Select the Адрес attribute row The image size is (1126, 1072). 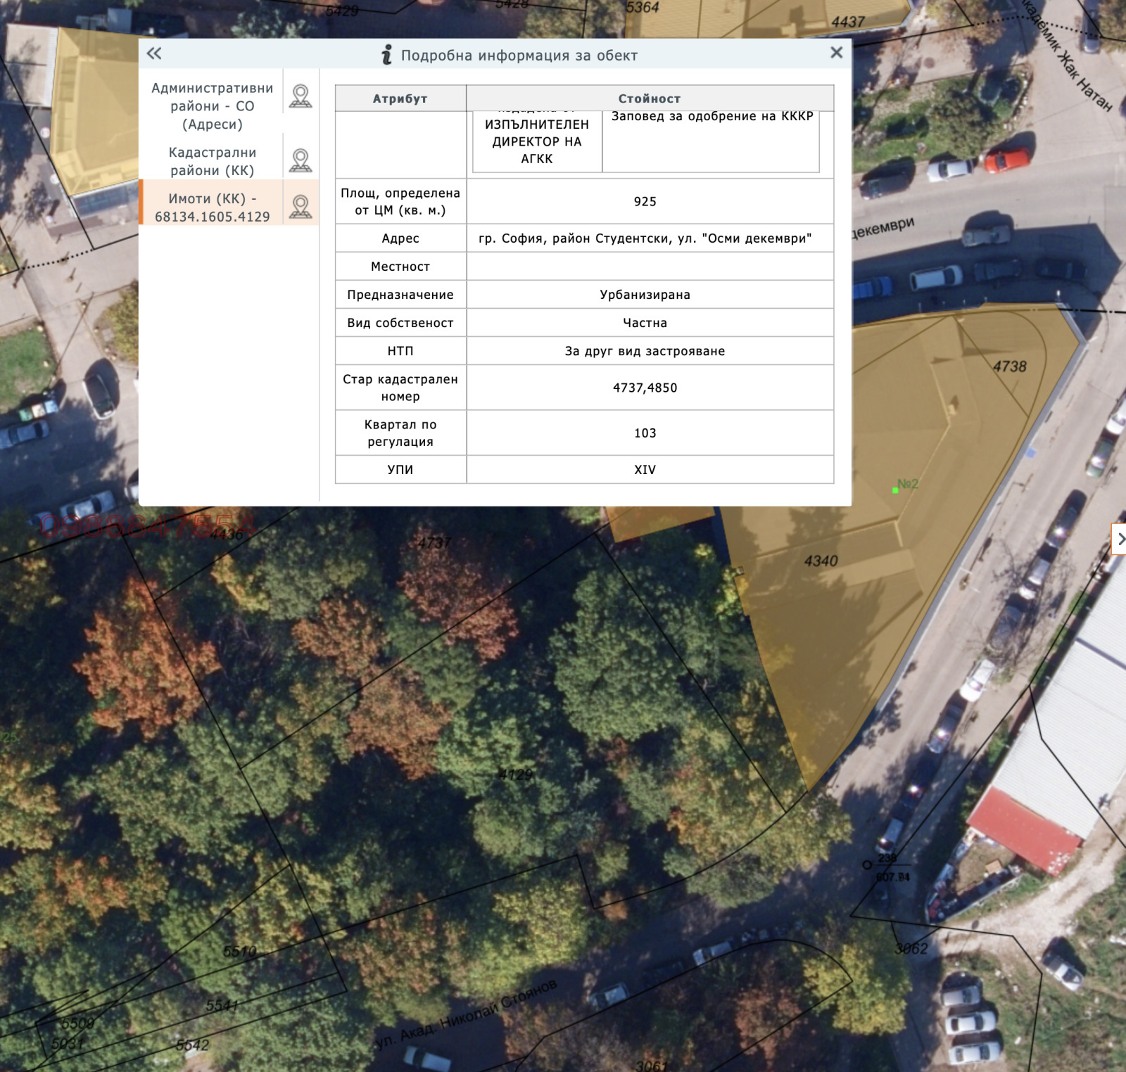(x=401, y=238)
